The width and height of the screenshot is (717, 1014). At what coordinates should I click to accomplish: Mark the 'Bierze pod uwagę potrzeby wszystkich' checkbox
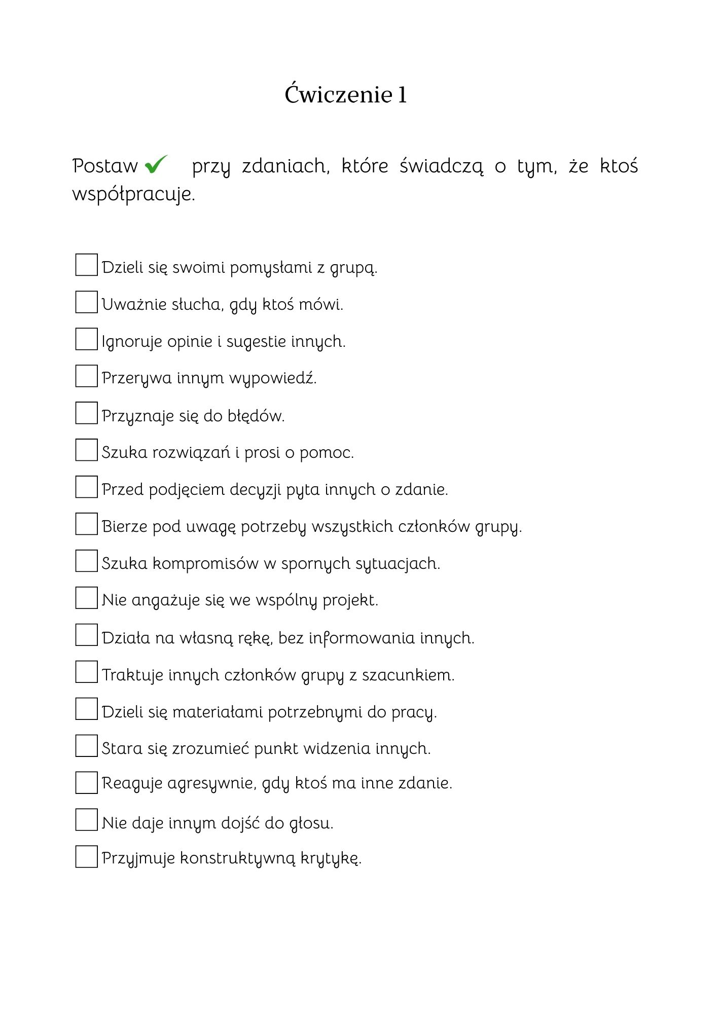click(x=86, y=524)
